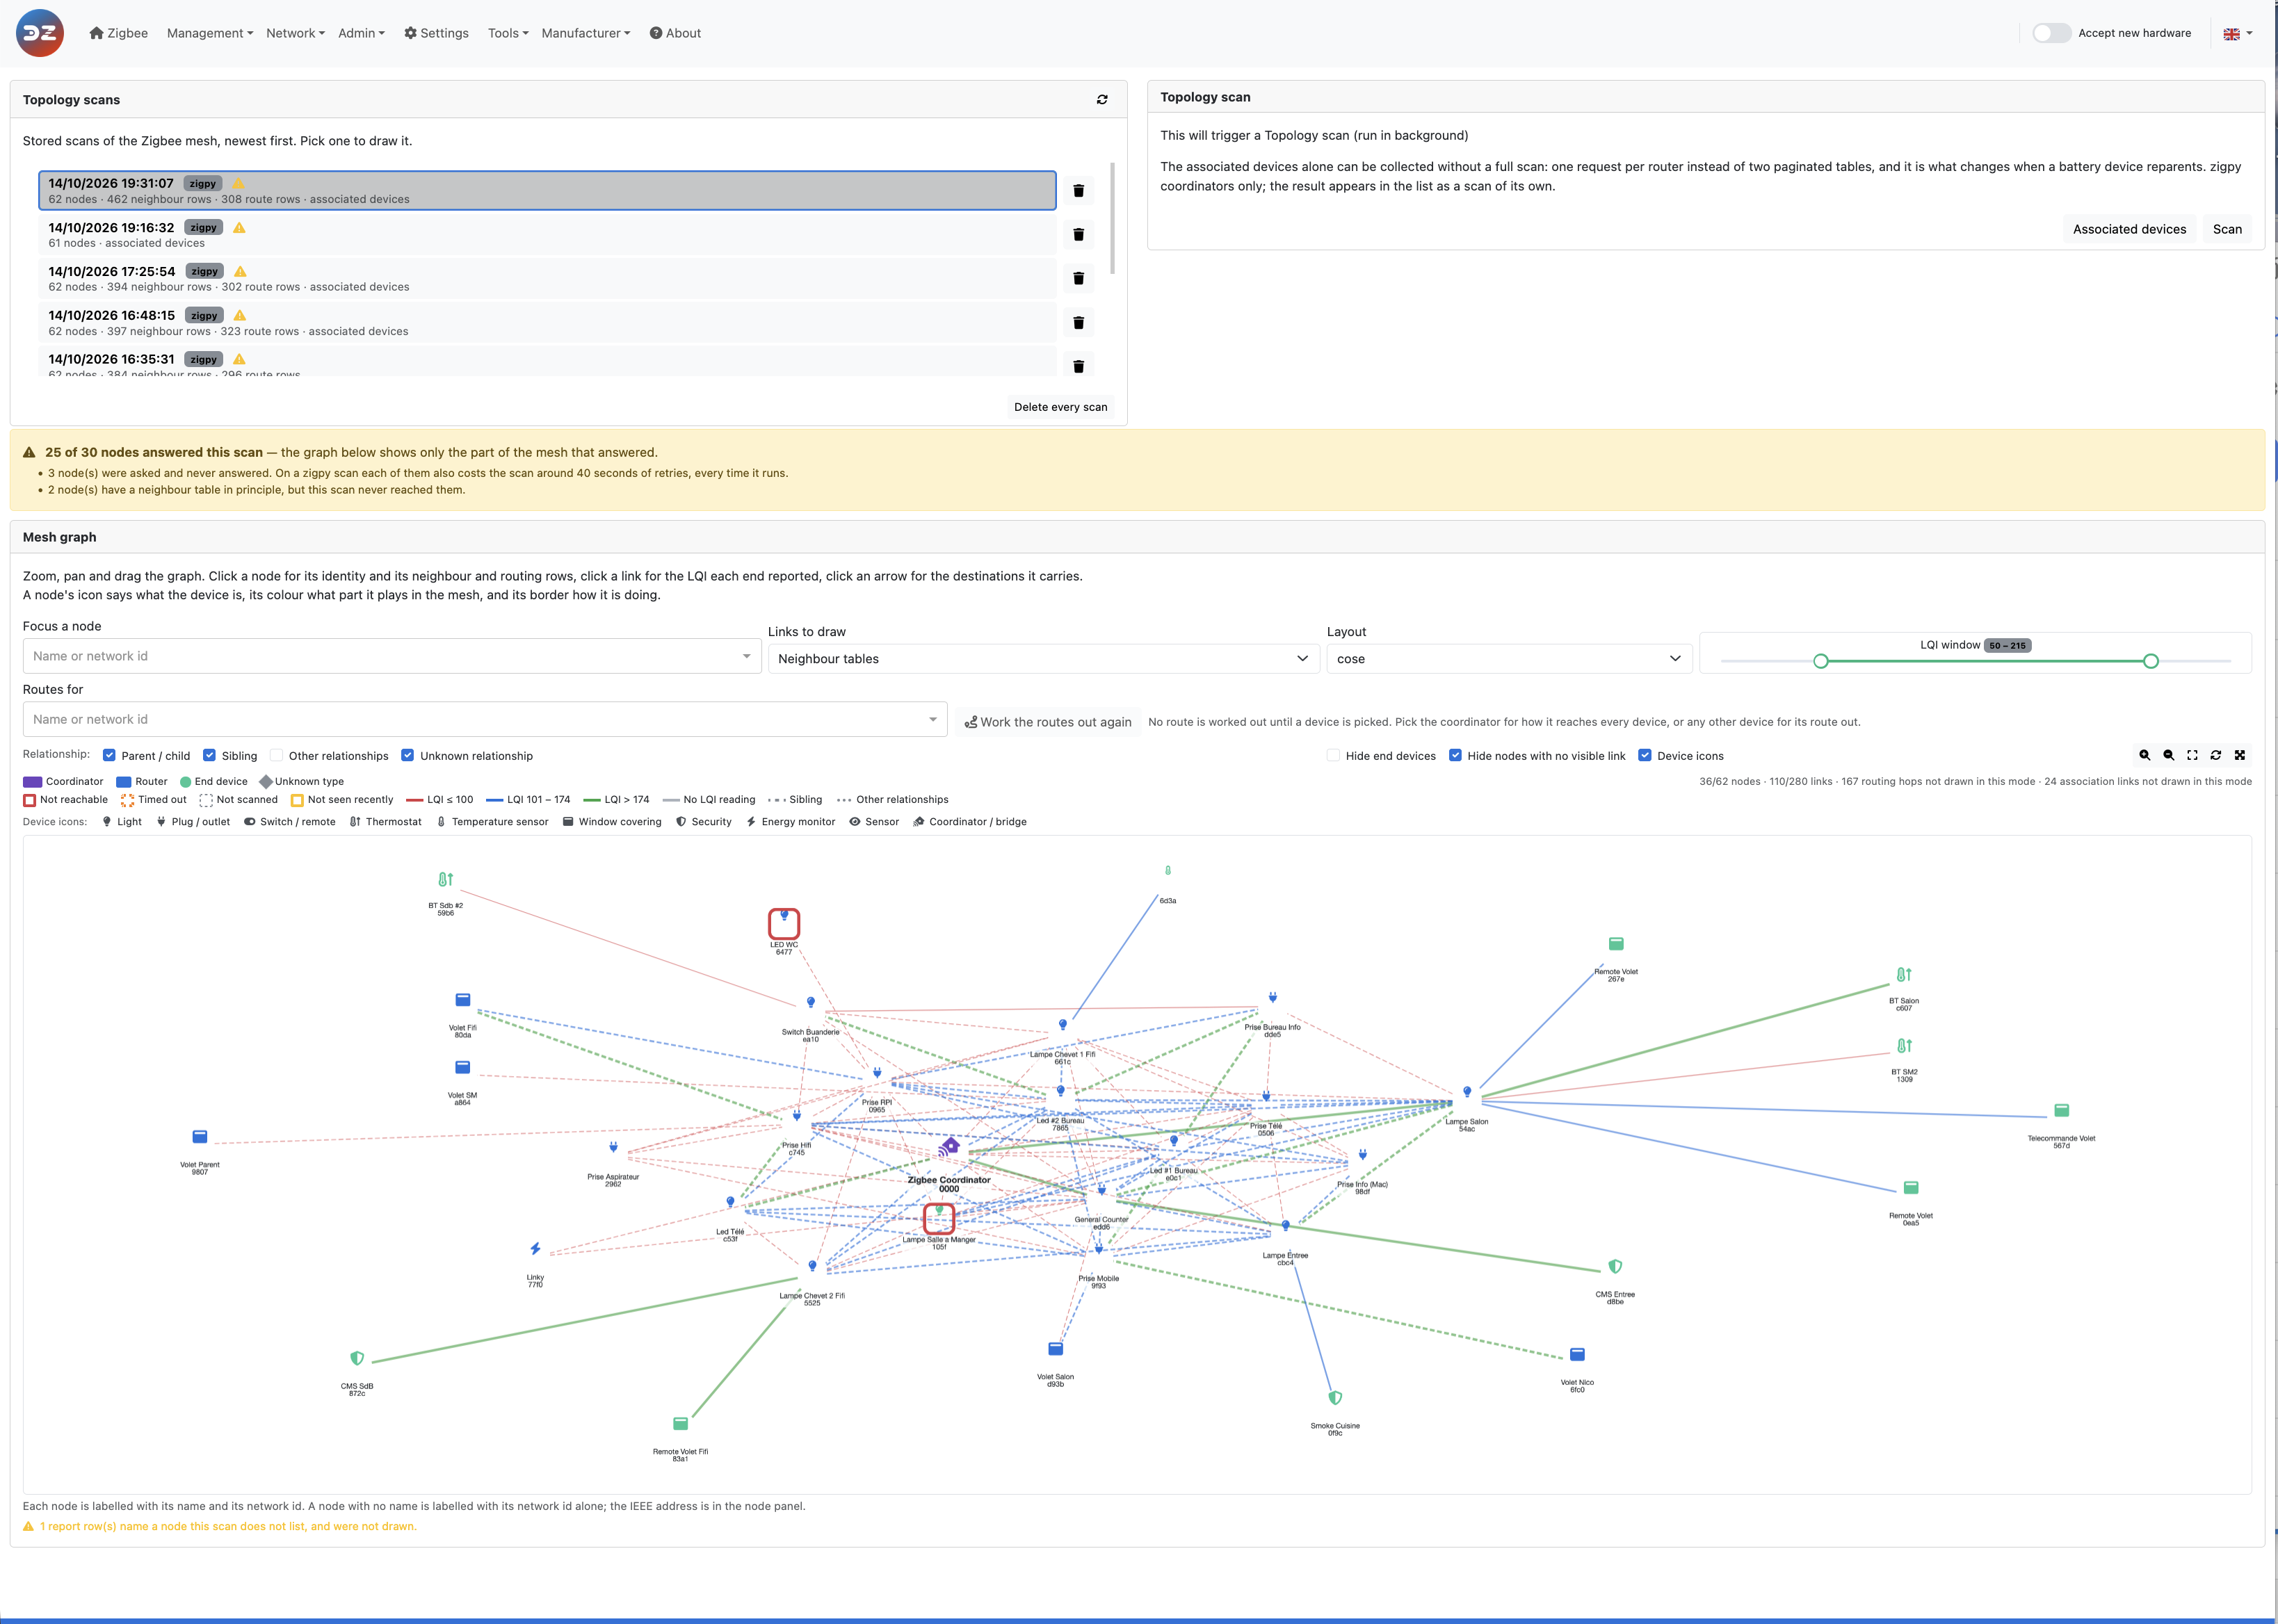Image resolution: width=2278 pixels, height=1624 pixels.
Task: Open the Tools menu
Action: click(508, 33)
